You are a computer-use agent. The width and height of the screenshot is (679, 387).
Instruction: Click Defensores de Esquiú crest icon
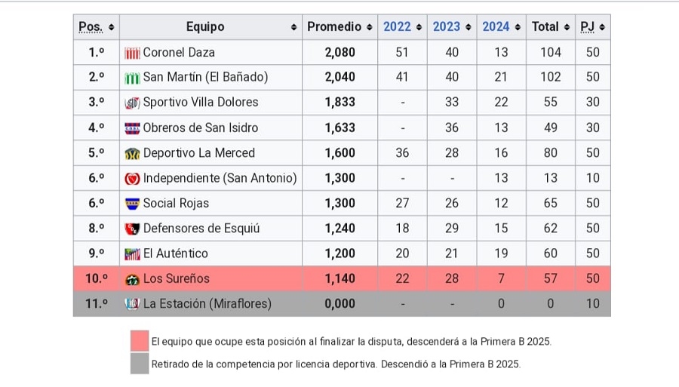(132, 229)
